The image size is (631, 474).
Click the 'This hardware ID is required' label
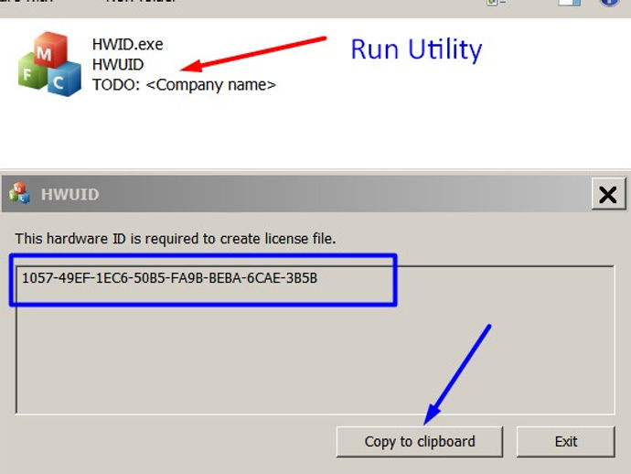pyautogui.click(x=176, y=239)
